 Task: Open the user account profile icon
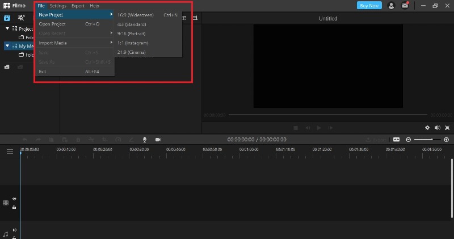391,6
